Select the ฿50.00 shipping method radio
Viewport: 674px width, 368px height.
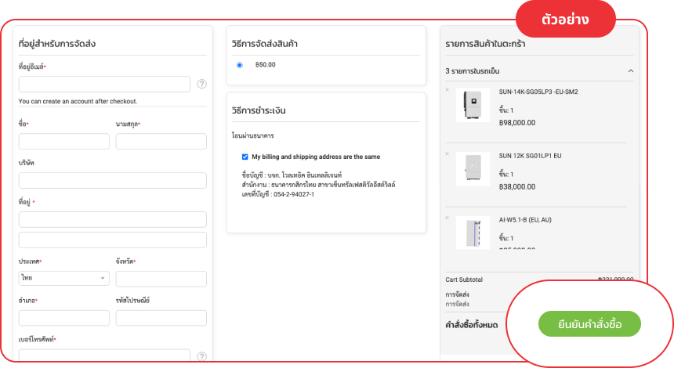pyautogui.click(x=239, y=65)
